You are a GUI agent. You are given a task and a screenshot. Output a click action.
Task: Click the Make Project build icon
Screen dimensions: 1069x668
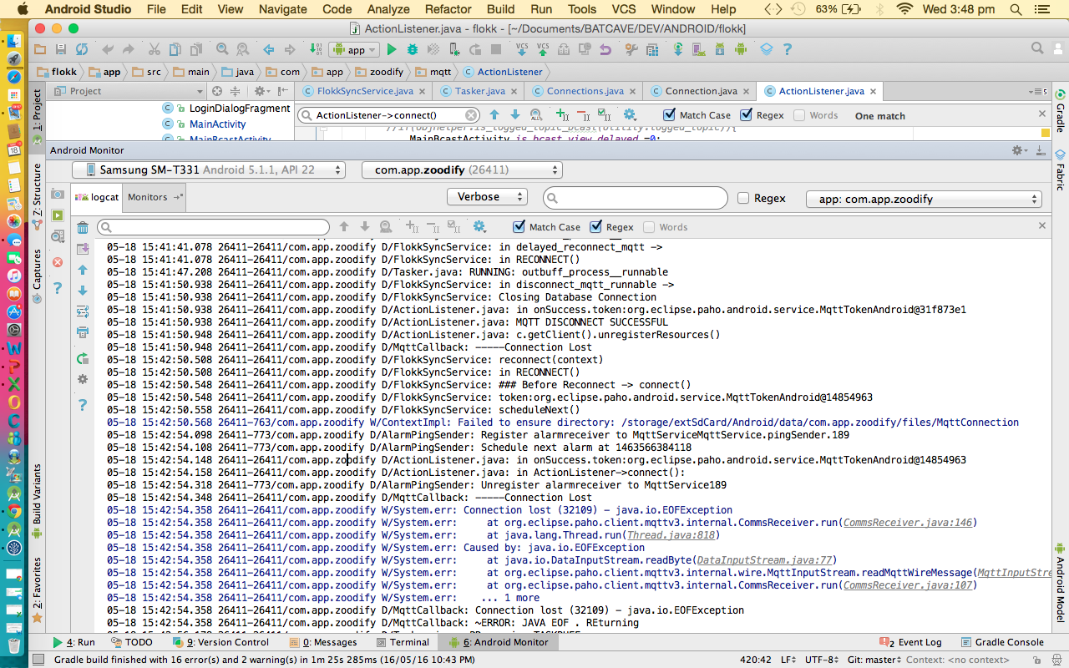coord(317,50)
